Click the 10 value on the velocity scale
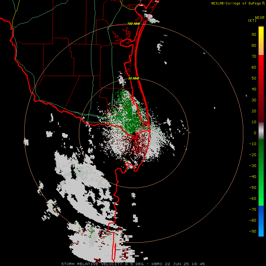Screen dimensions: 266x266 (x=254, y=122)
